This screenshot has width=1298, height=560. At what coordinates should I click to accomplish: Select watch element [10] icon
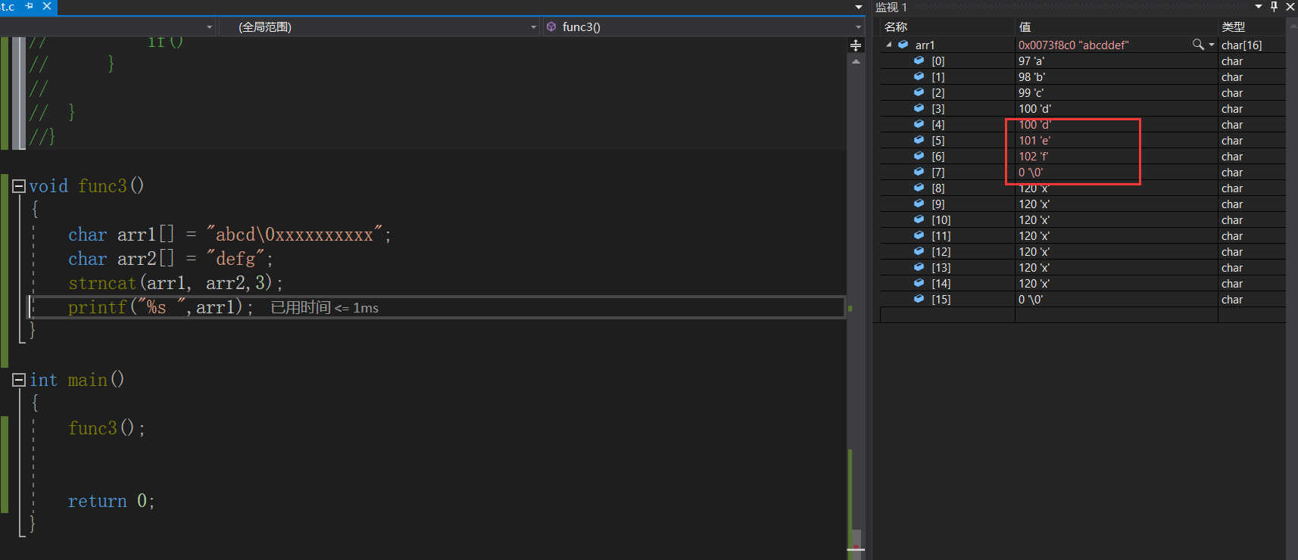tap(919, 219)
